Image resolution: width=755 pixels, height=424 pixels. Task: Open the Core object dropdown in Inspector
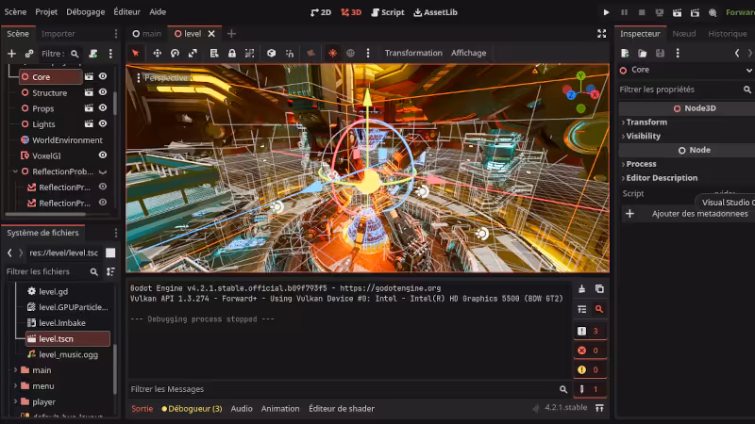pos(748,70)
